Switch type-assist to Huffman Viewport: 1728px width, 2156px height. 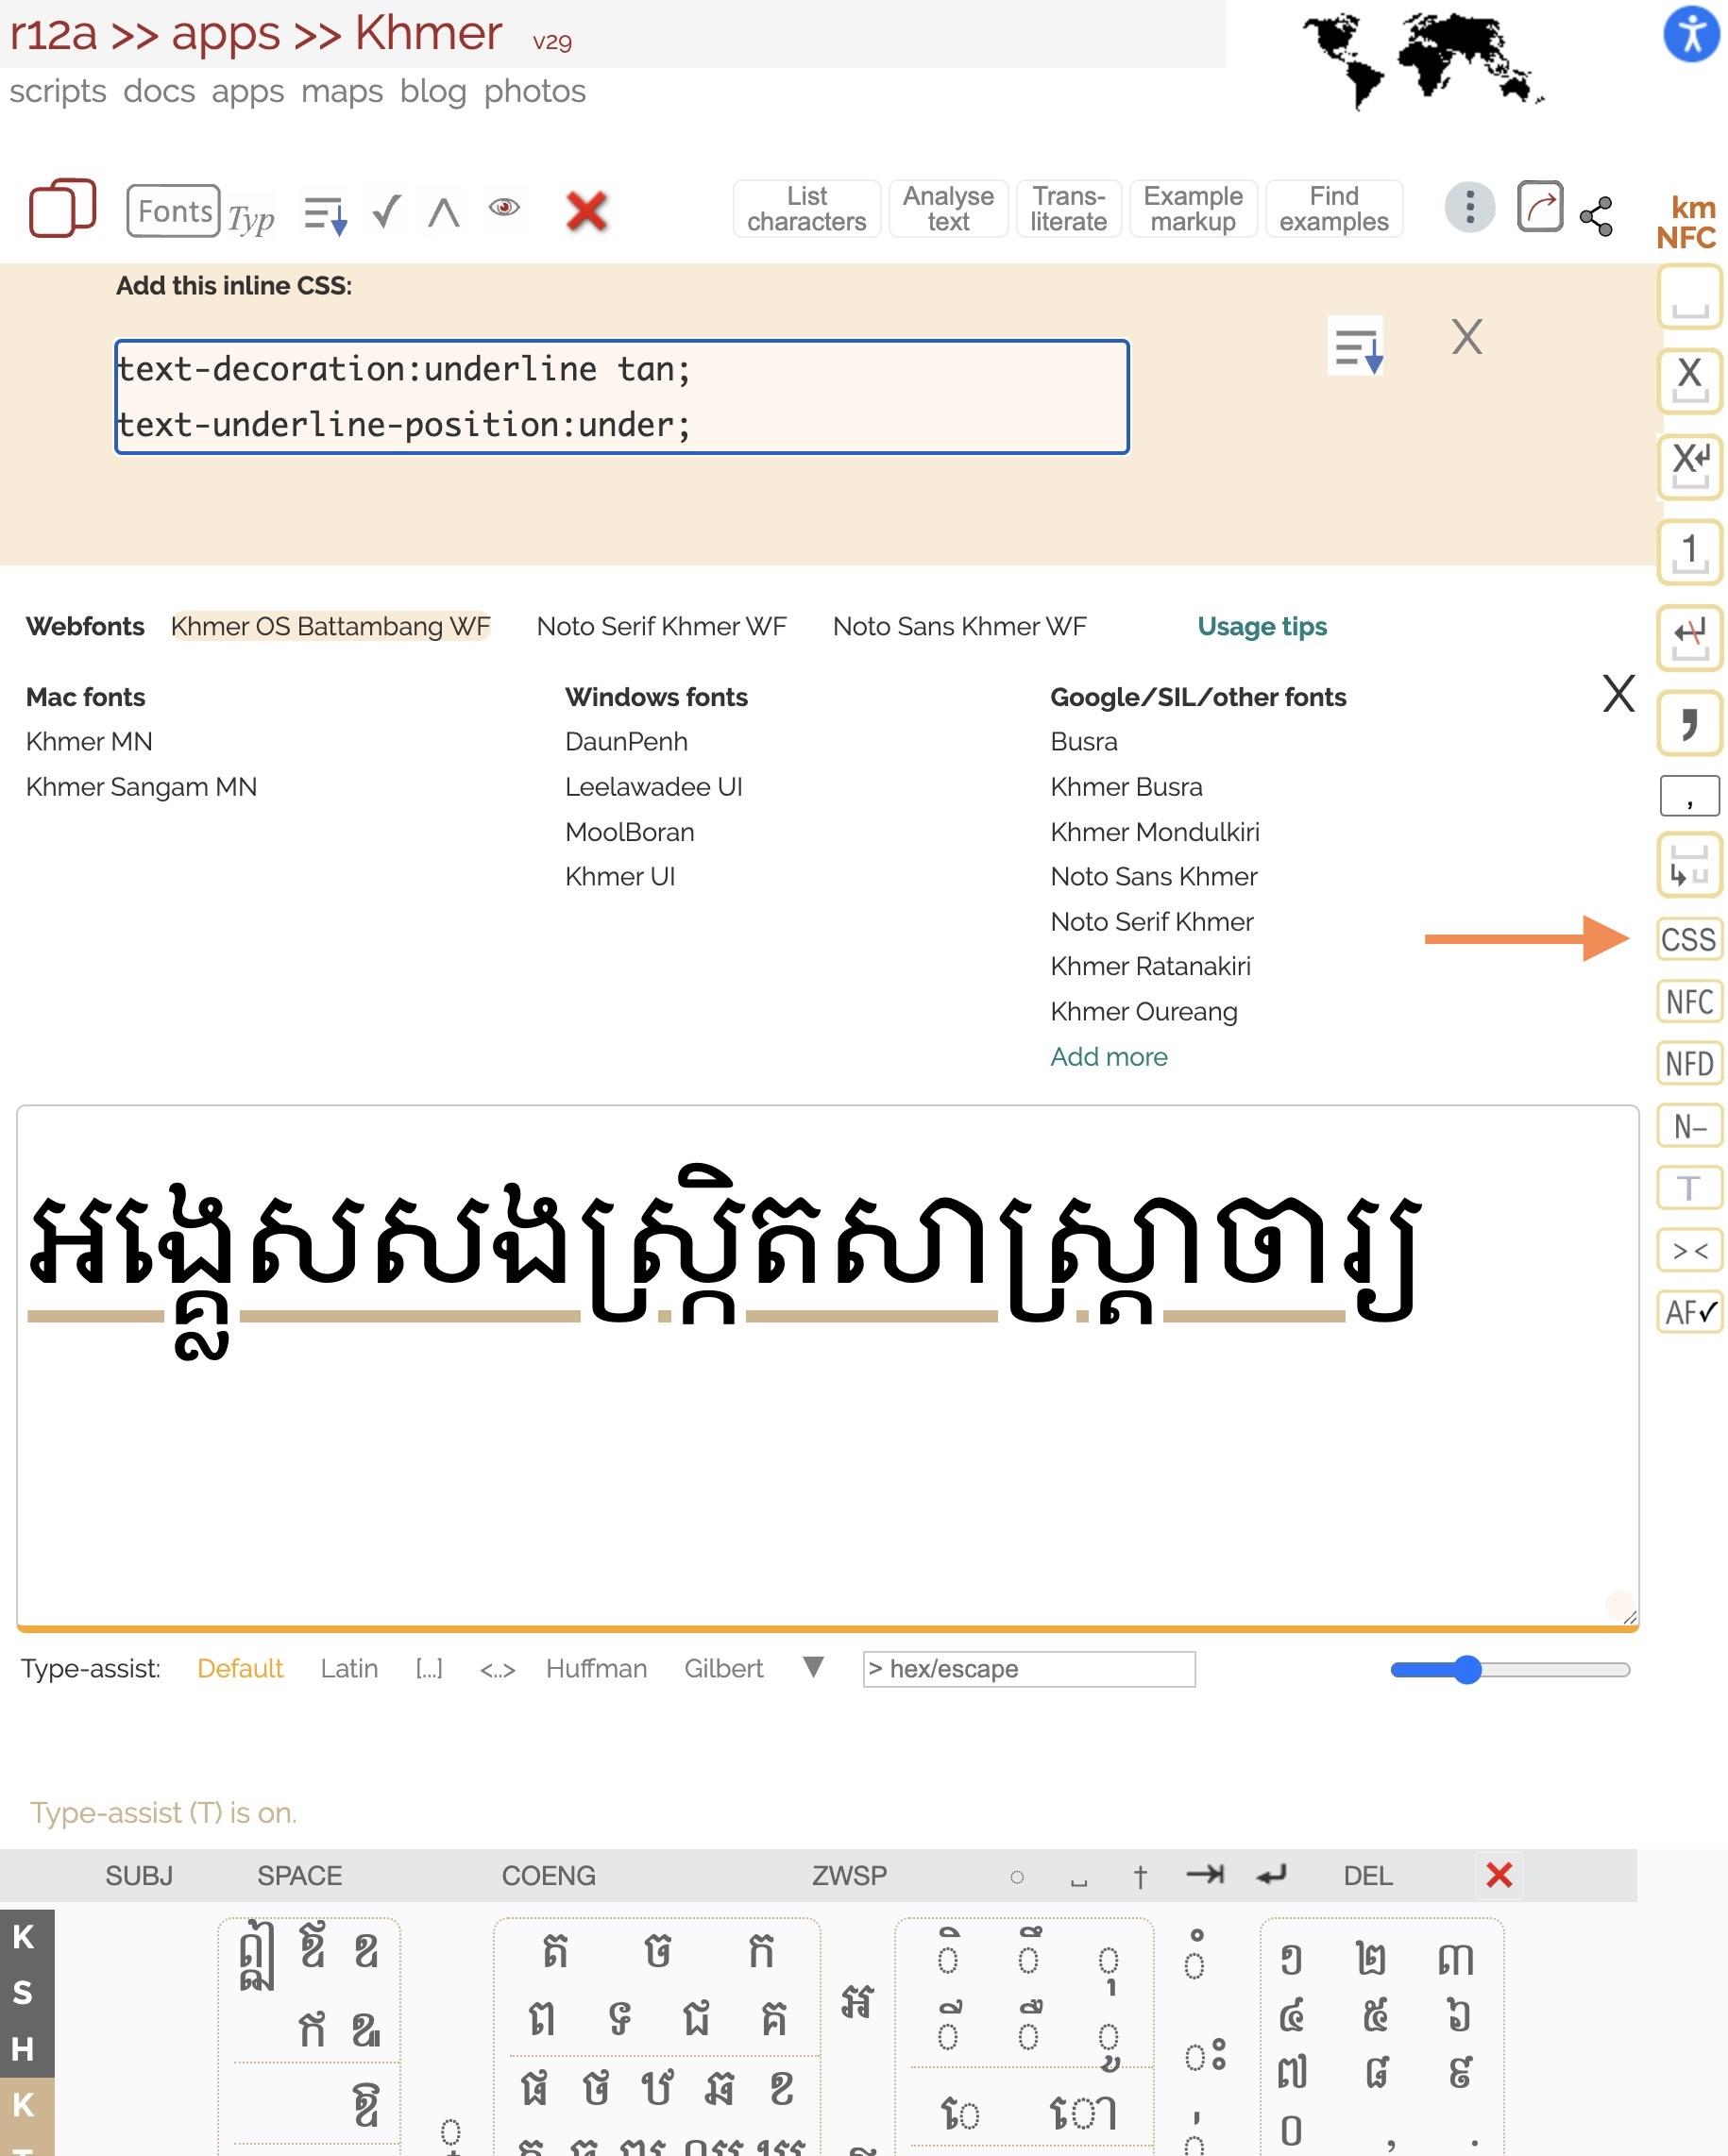point(597,1668)
